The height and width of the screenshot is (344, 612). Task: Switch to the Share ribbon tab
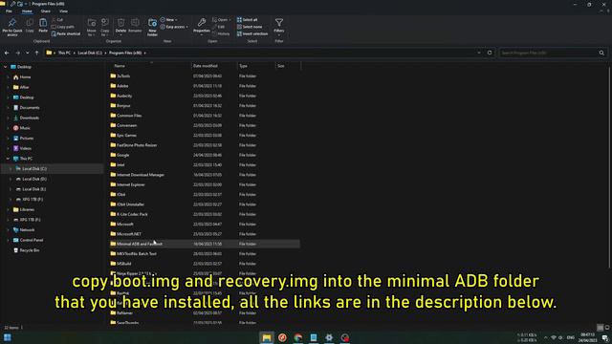click(46, 11)
